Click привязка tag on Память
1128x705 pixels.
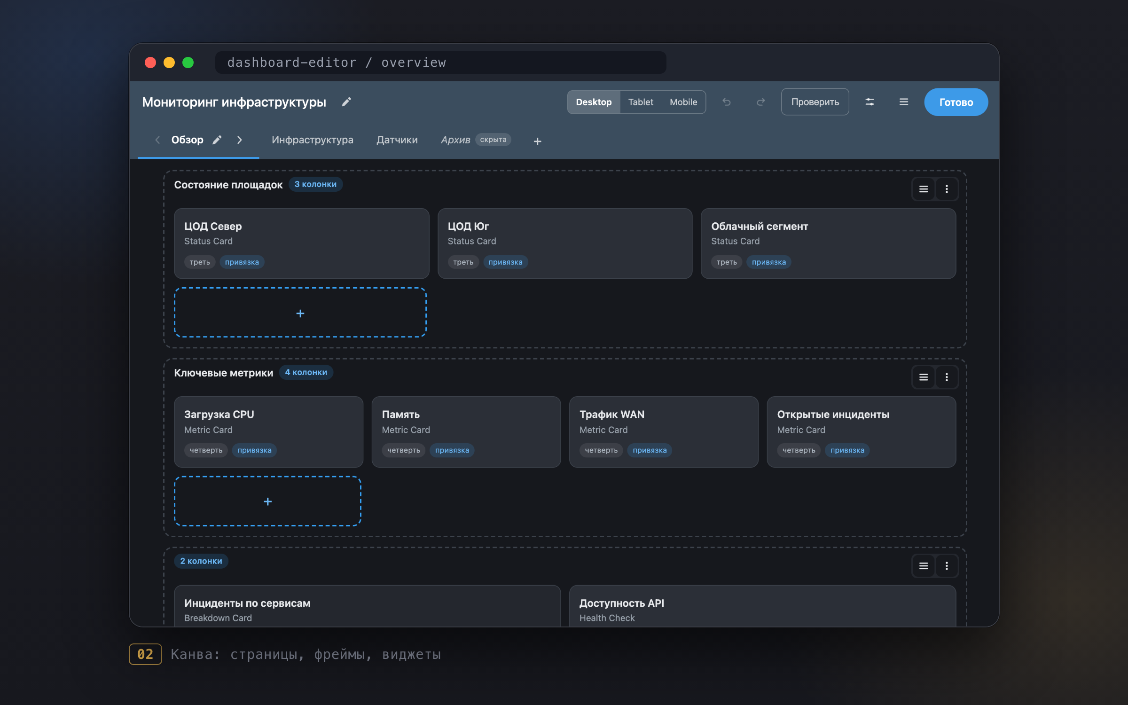[452, 450]
